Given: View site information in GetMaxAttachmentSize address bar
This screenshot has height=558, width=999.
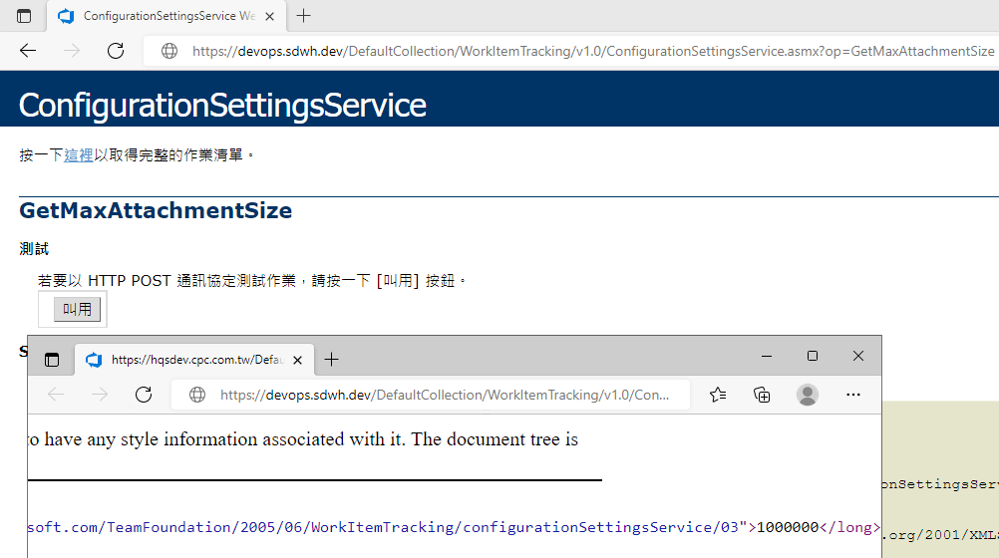Looking at the screenshot, I should tap(169, 51).
